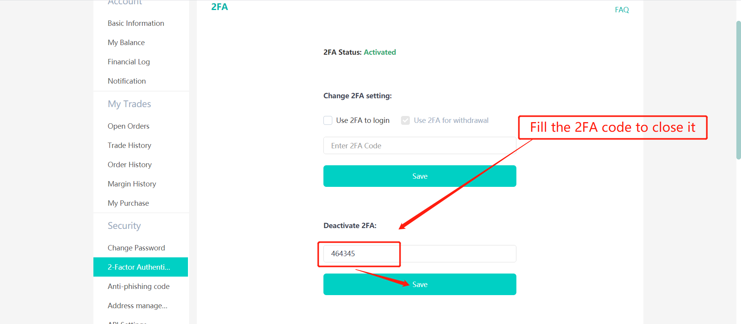Image resolution: width=741 pixels, height=324 pixels.
Task: Go to Change Password settings
Action: (x=136, y=248)
